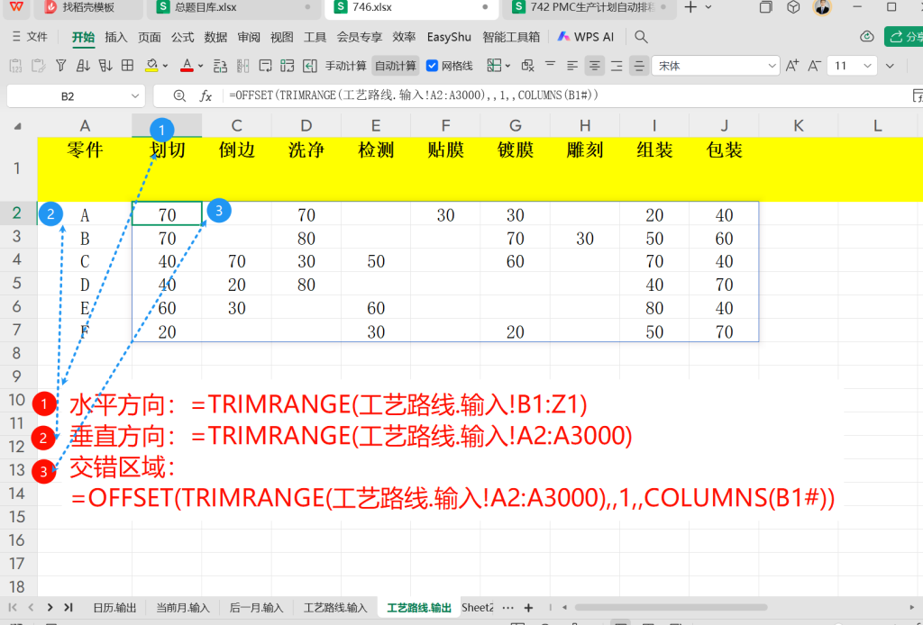Click the select-all triangle corner

pyautogui.click(x=18, y=126)
